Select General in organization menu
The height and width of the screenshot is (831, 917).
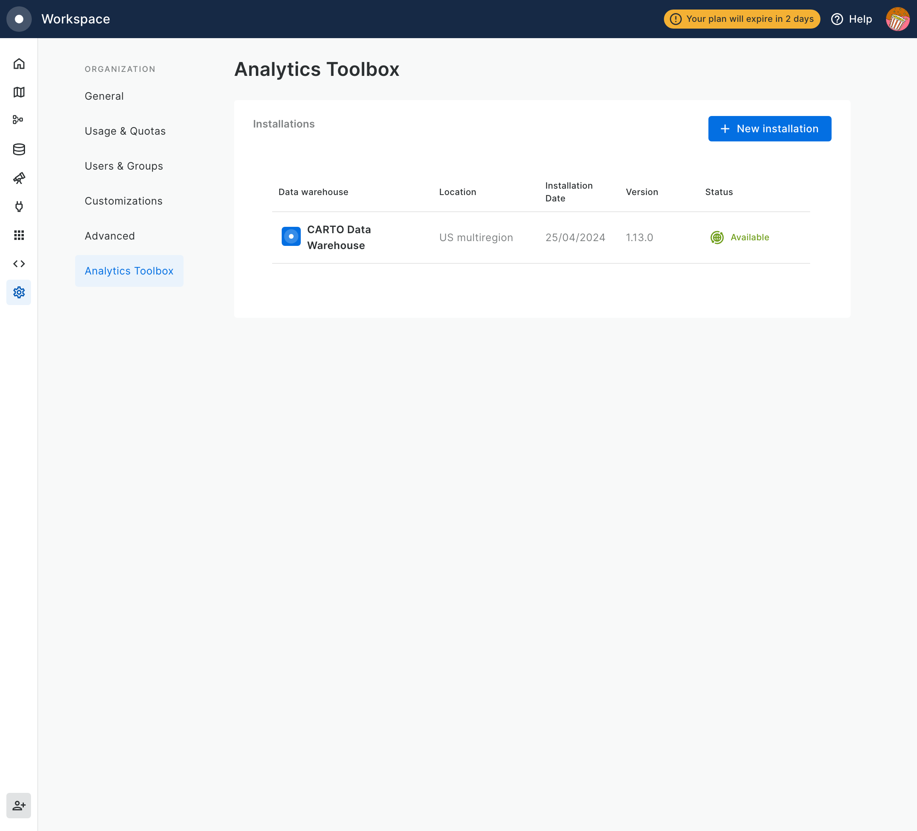(104, 96)
